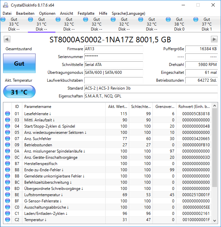This screenshot has width=221, height=227.
Task: Click status orb for Lesefehlerrate row
Action: pyautogui.click(x=8, y=113)
